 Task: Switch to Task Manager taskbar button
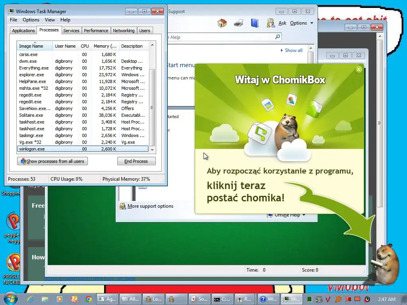tap(292, 299)
